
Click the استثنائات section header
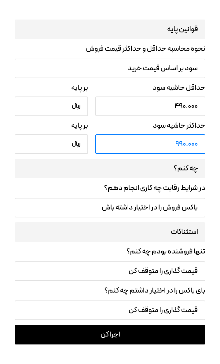point(110,232)
